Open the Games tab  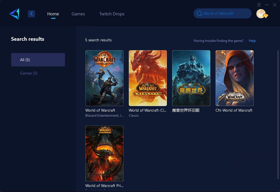pos(78,14)
